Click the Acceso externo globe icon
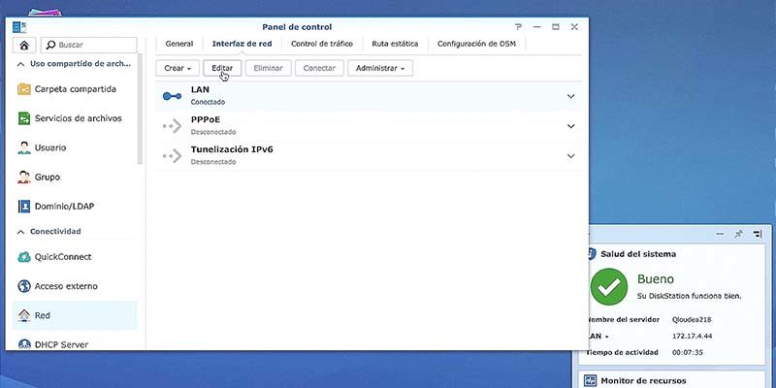Screen dimensions: 776x388 pyautogui.click(x=23, y=286)
